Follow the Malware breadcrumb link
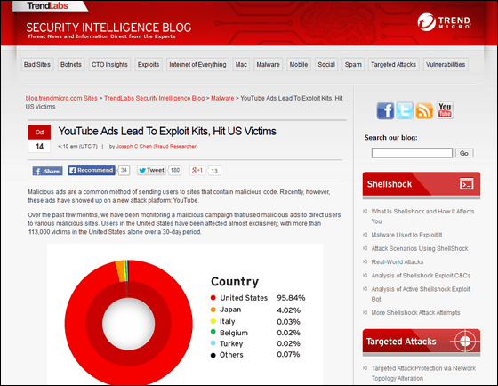Image resolution: width=498 pixels, height=386 pixels. coord(222,98)
